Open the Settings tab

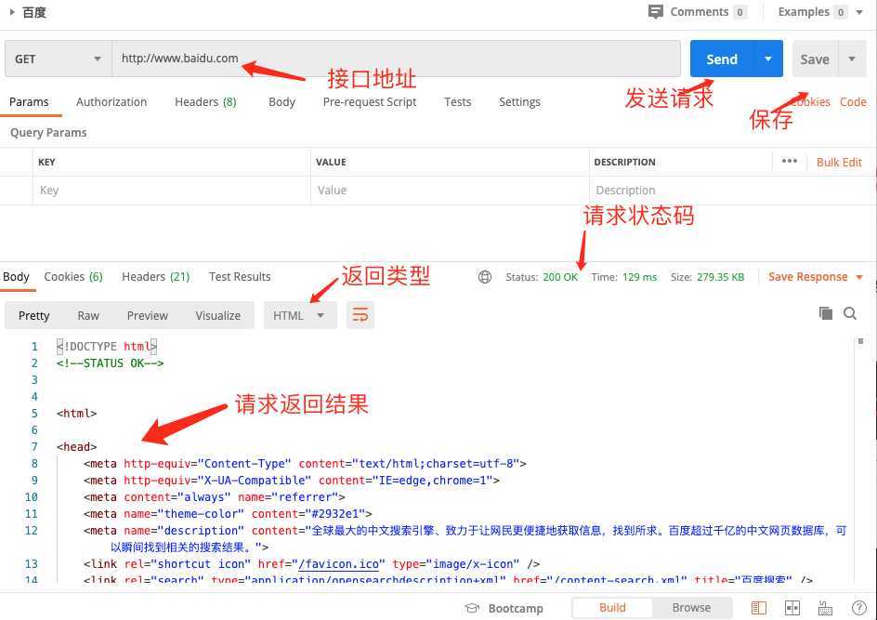[x=519, y=102]
